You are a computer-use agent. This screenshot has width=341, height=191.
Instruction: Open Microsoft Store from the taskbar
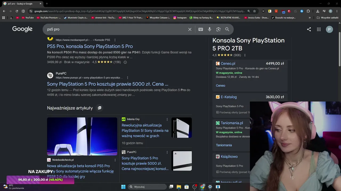tap(186, 187)
